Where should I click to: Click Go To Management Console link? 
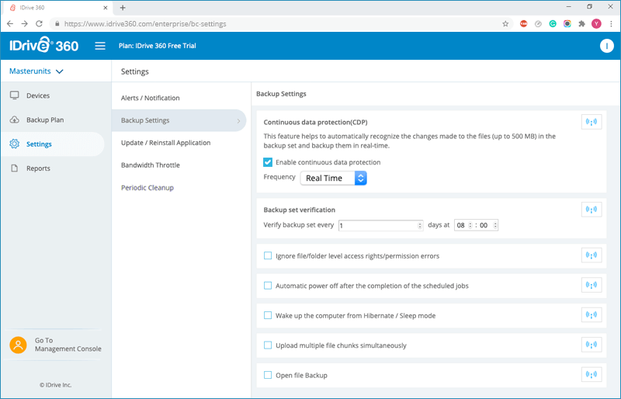[x=68, y=345]
